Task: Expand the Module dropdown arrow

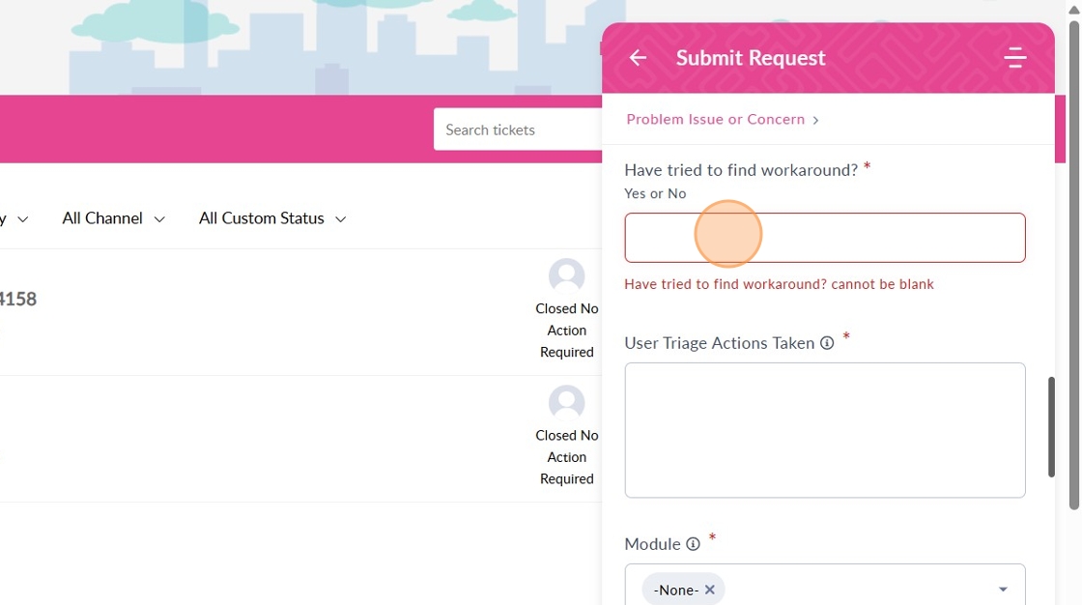Action: pyautogui.click(x=1003, y=590)
